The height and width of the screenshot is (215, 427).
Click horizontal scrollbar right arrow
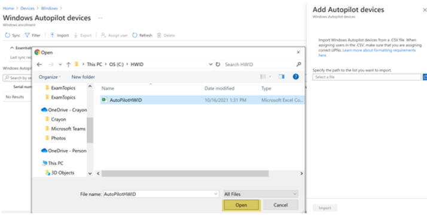tap(301, 173)
